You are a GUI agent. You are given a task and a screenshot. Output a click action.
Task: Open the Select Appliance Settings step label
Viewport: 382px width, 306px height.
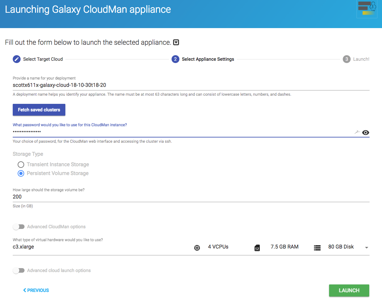point(208,59)
